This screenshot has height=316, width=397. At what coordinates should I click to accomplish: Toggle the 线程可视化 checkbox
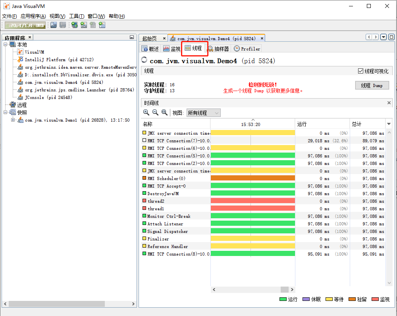coord(360,71)
